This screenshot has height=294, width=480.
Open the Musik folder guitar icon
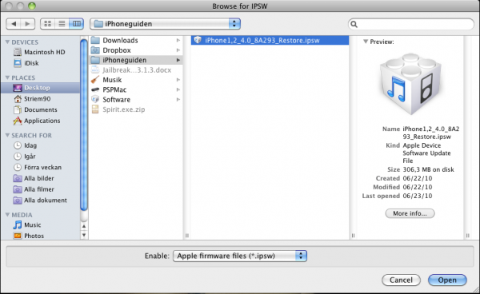pos(95,80)
